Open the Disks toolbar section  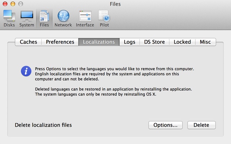click(8, 18)
